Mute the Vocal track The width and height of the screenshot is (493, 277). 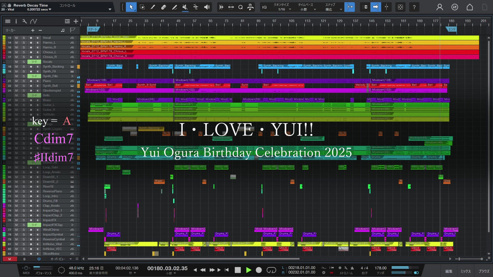[16, 37]
